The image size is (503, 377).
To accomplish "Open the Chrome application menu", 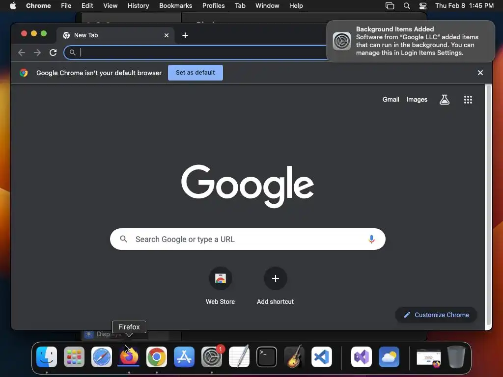I will [x=38, y=6].
